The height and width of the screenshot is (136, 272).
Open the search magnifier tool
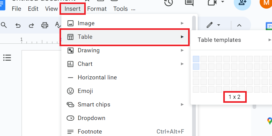coord(4,25)
